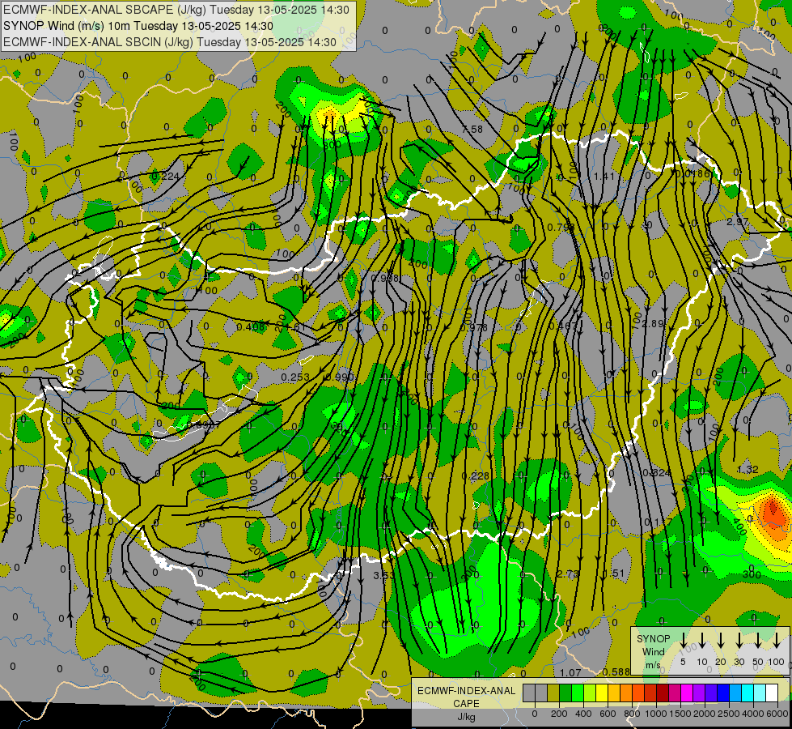Click the 7.58 wind value on map

pos(472,130)
